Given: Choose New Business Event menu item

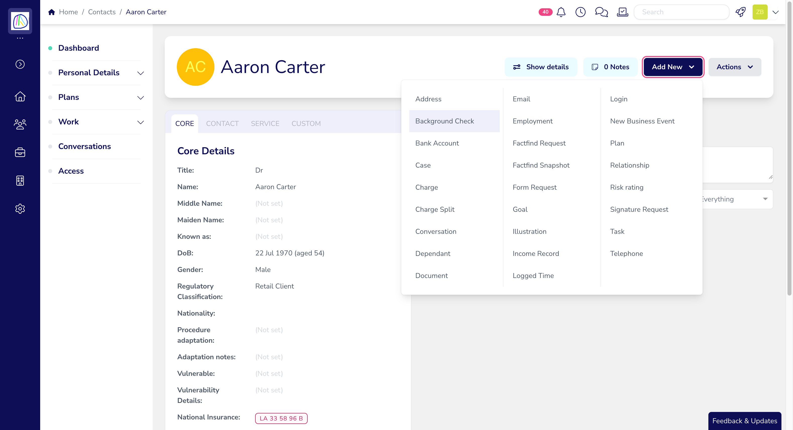Looking at the screenshot, I should point(649,121).
